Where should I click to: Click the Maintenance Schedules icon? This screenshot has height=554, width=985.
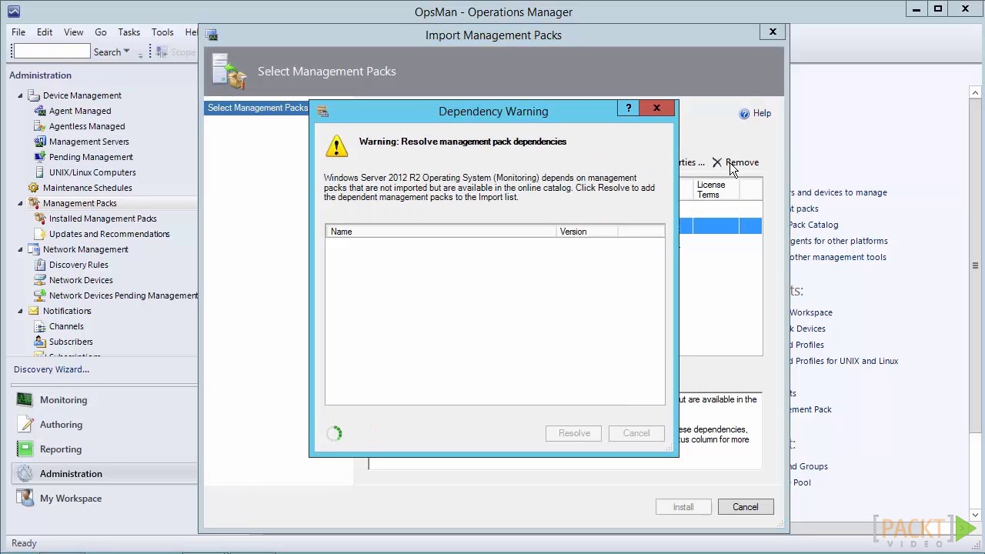(34, 188)
